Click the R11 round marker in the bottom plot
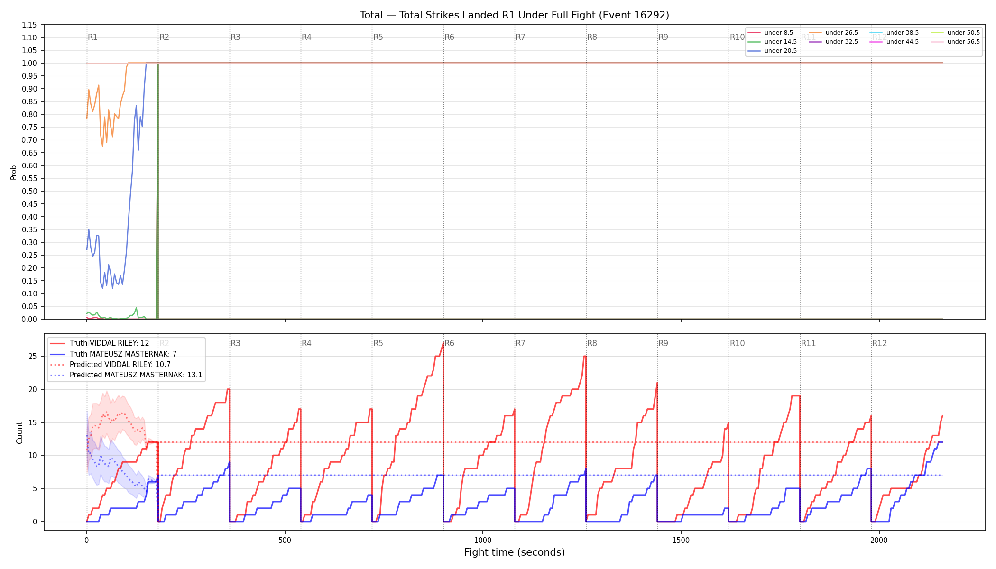Viewport: 996px width, 569px height. [808, 343]
